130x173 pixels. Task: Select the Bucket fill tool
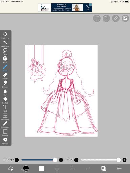[x=5, y=100]
